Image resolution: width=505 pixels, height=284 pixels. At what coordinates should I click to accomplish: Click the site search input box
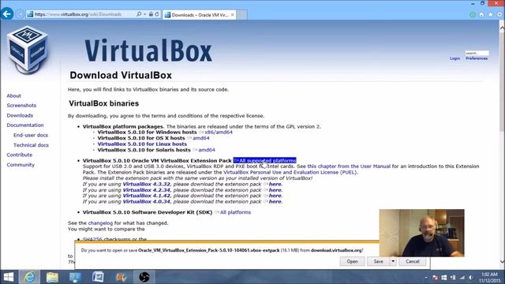tap(477, 53)
